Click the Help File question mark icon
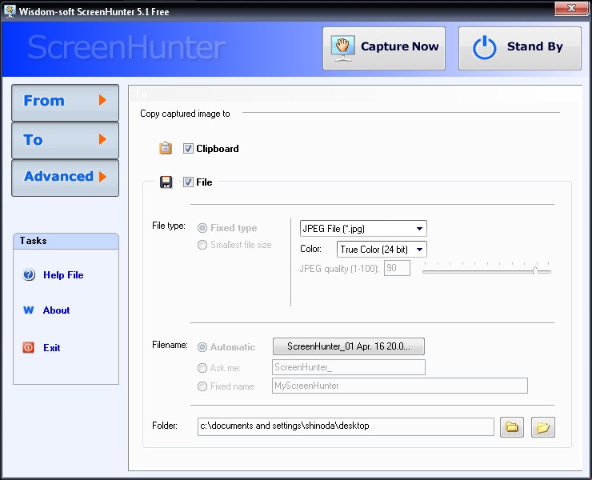Screen dimensions: 592x480 pos(29,274)
